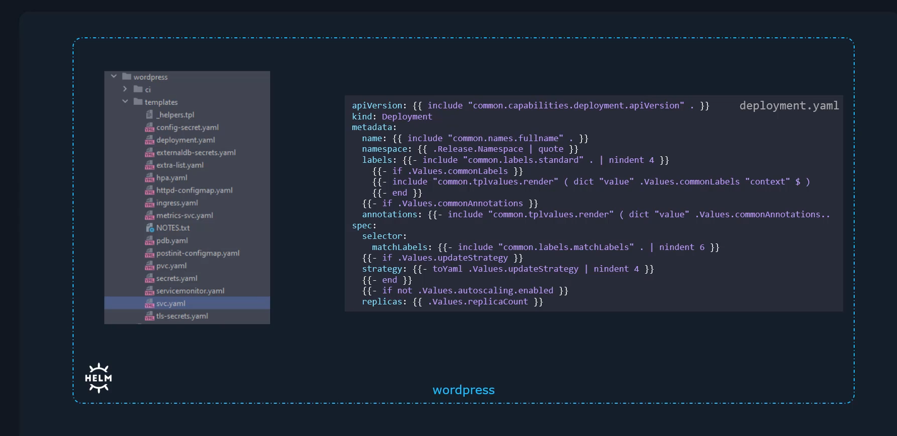This screenshot has width=897, height=436.
Task: Select the templates folder label
Action: pos(161,102)
